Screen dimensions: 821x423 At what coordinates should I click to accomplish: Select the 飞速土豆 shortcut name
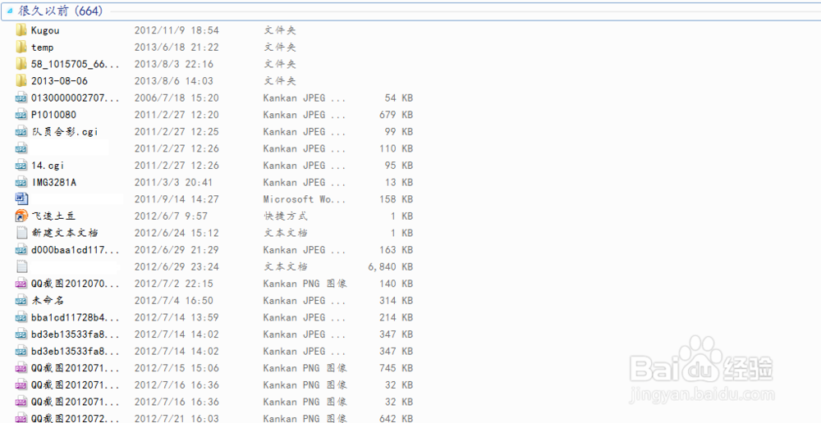[x=54, y=216]
